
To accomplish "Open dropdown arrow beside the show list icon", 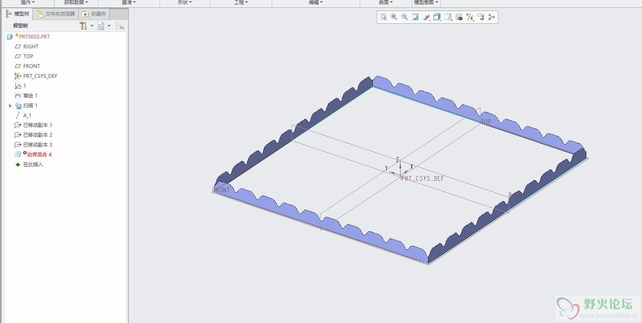I will (109, 26).
